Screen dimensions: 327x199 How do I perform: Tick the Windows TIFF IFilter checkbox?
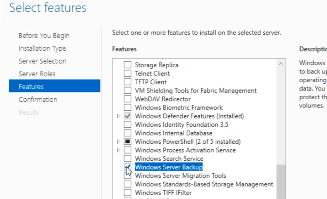pyautogui.click(x=127, y=193)
